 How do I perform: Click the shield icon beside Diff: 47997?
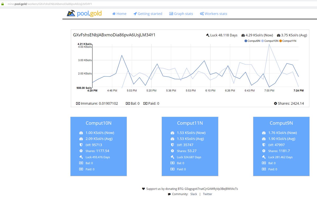[x=264, y=145]
